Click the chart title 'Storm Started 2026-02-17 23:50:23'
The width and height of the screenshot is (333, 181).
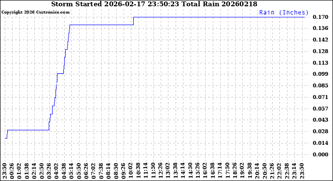pyautogui.click(x=115, y=4)
